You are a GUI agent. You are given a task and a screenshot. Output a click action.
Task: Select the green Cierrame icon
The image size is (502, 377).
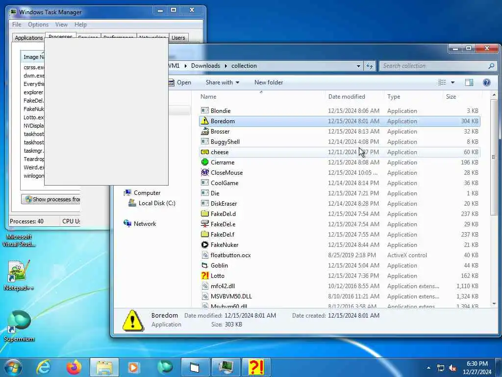[204, 162]
